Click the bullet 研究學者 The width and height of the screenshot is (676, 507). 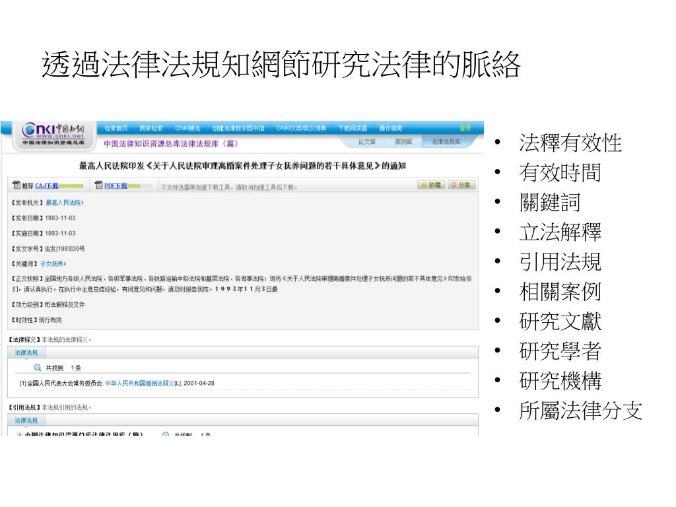coord(560,351)
